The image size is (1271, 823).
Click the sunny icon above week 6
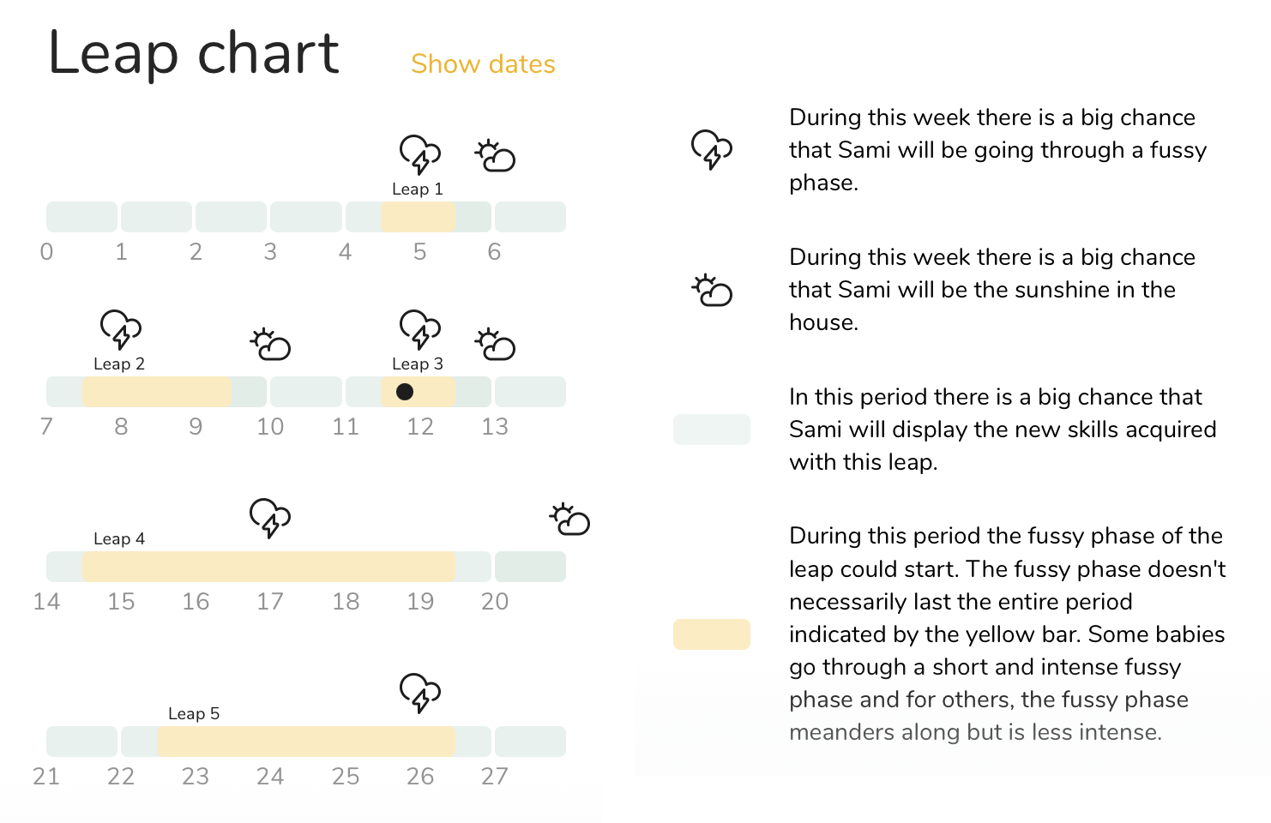coord(495,155)
